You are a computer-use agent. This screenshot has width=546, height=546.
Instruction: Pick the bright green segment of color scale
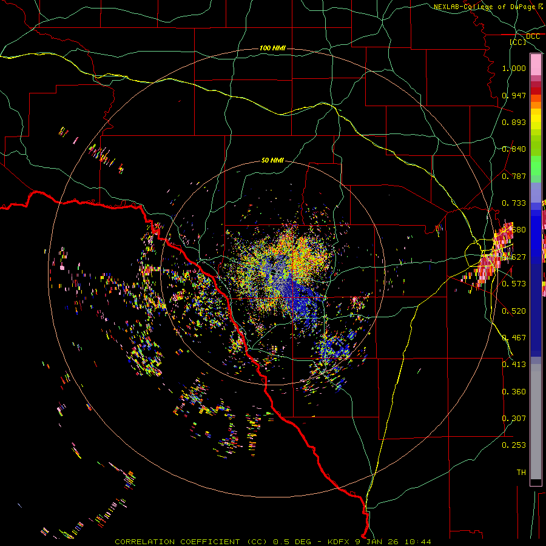[536, 166]
